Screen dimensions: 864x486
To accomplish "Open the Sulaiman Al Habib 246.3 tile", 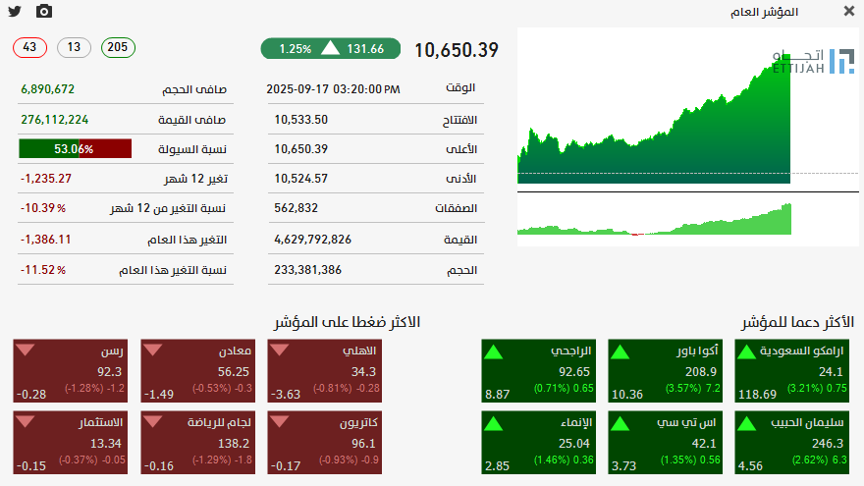I will (791, 443).
